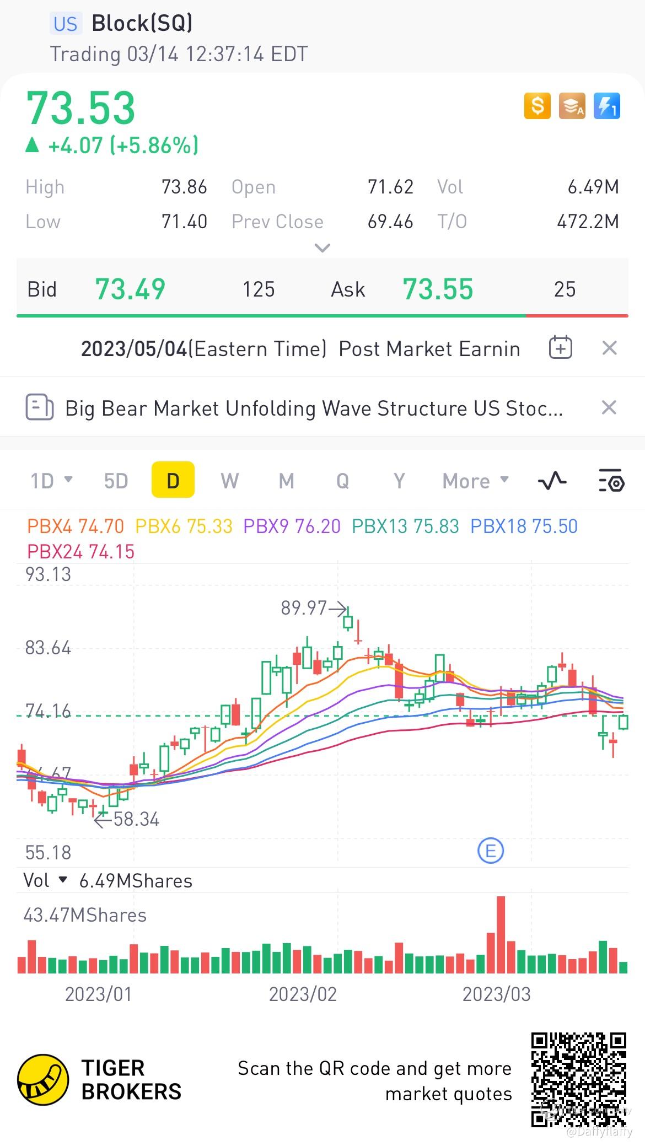Select the daily D chart tab

173,480
